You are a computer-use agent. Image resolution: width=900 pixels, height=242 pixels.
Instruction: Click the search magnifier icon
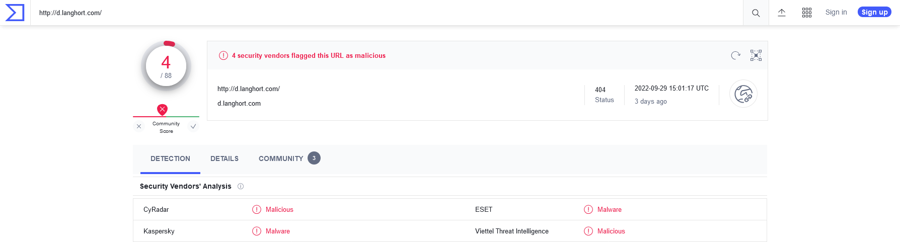(x=756, y=13)
